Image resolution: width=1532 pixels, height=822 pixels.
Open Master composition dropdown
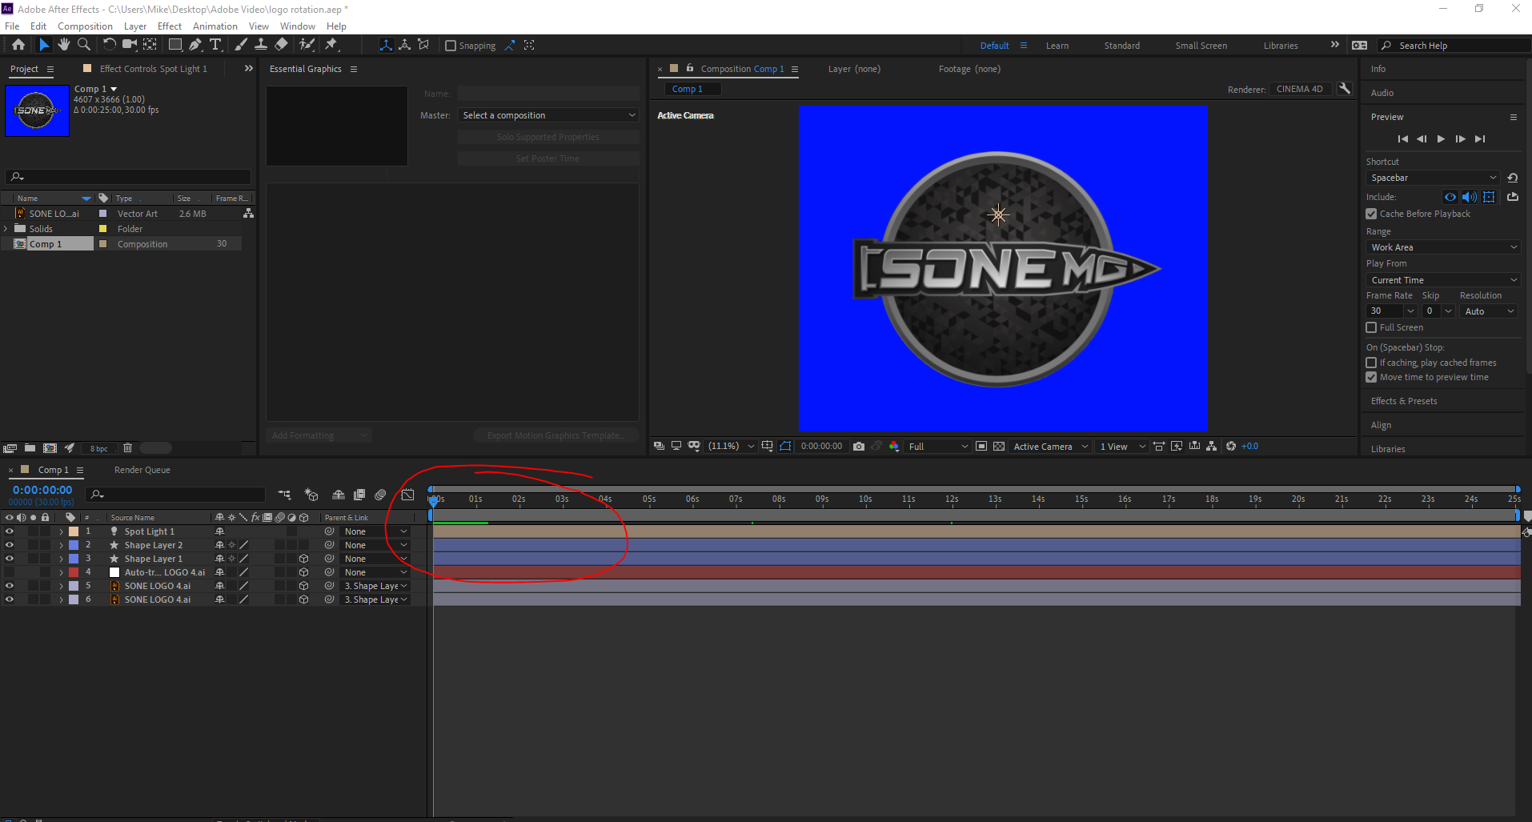point(548,115)
